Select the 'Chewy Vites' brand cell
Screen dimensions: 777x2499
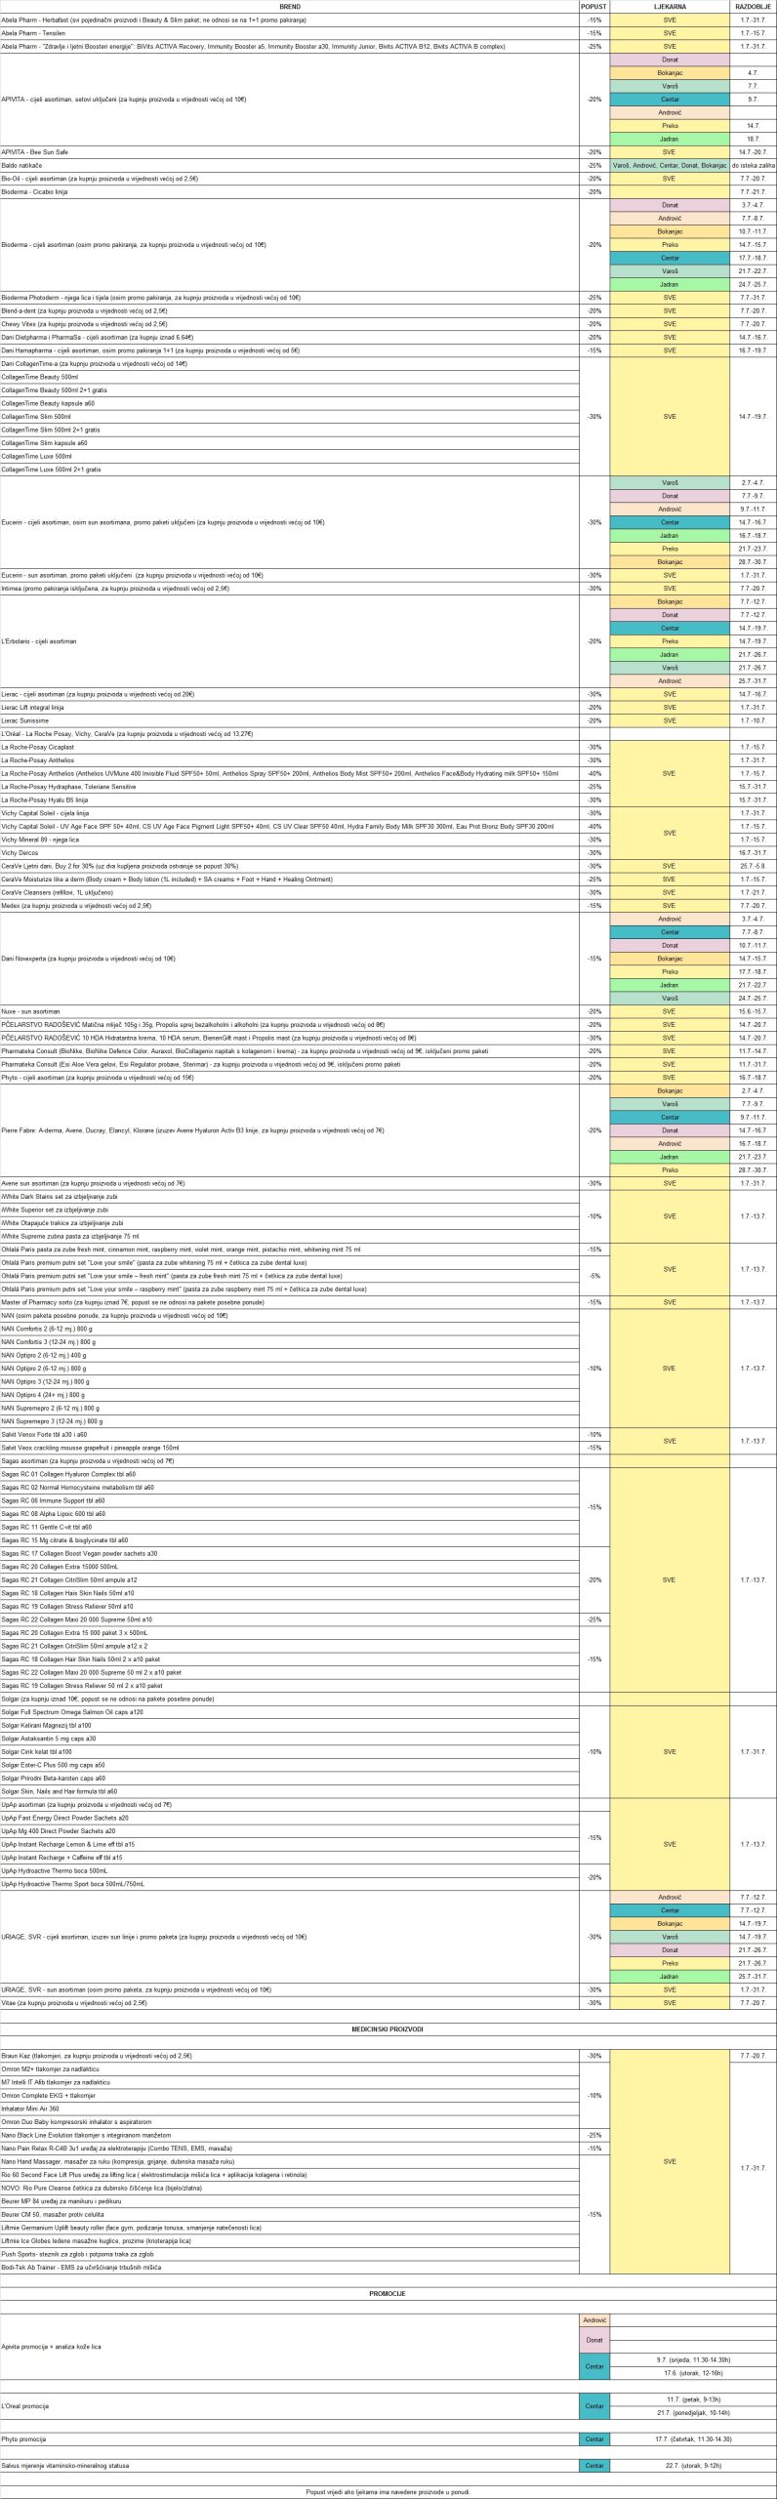(289, 324)
